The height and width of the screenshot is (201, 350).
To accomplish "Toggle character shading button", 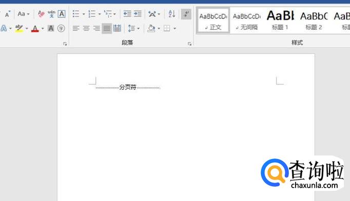I will 51,28.
